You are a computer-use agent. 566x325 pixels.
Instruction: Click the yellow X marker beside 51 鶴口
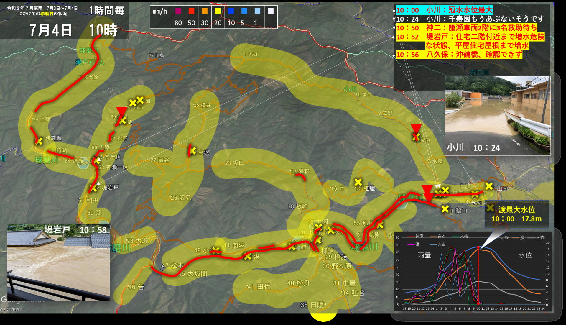pyautogui.click(x=445, y=209)
